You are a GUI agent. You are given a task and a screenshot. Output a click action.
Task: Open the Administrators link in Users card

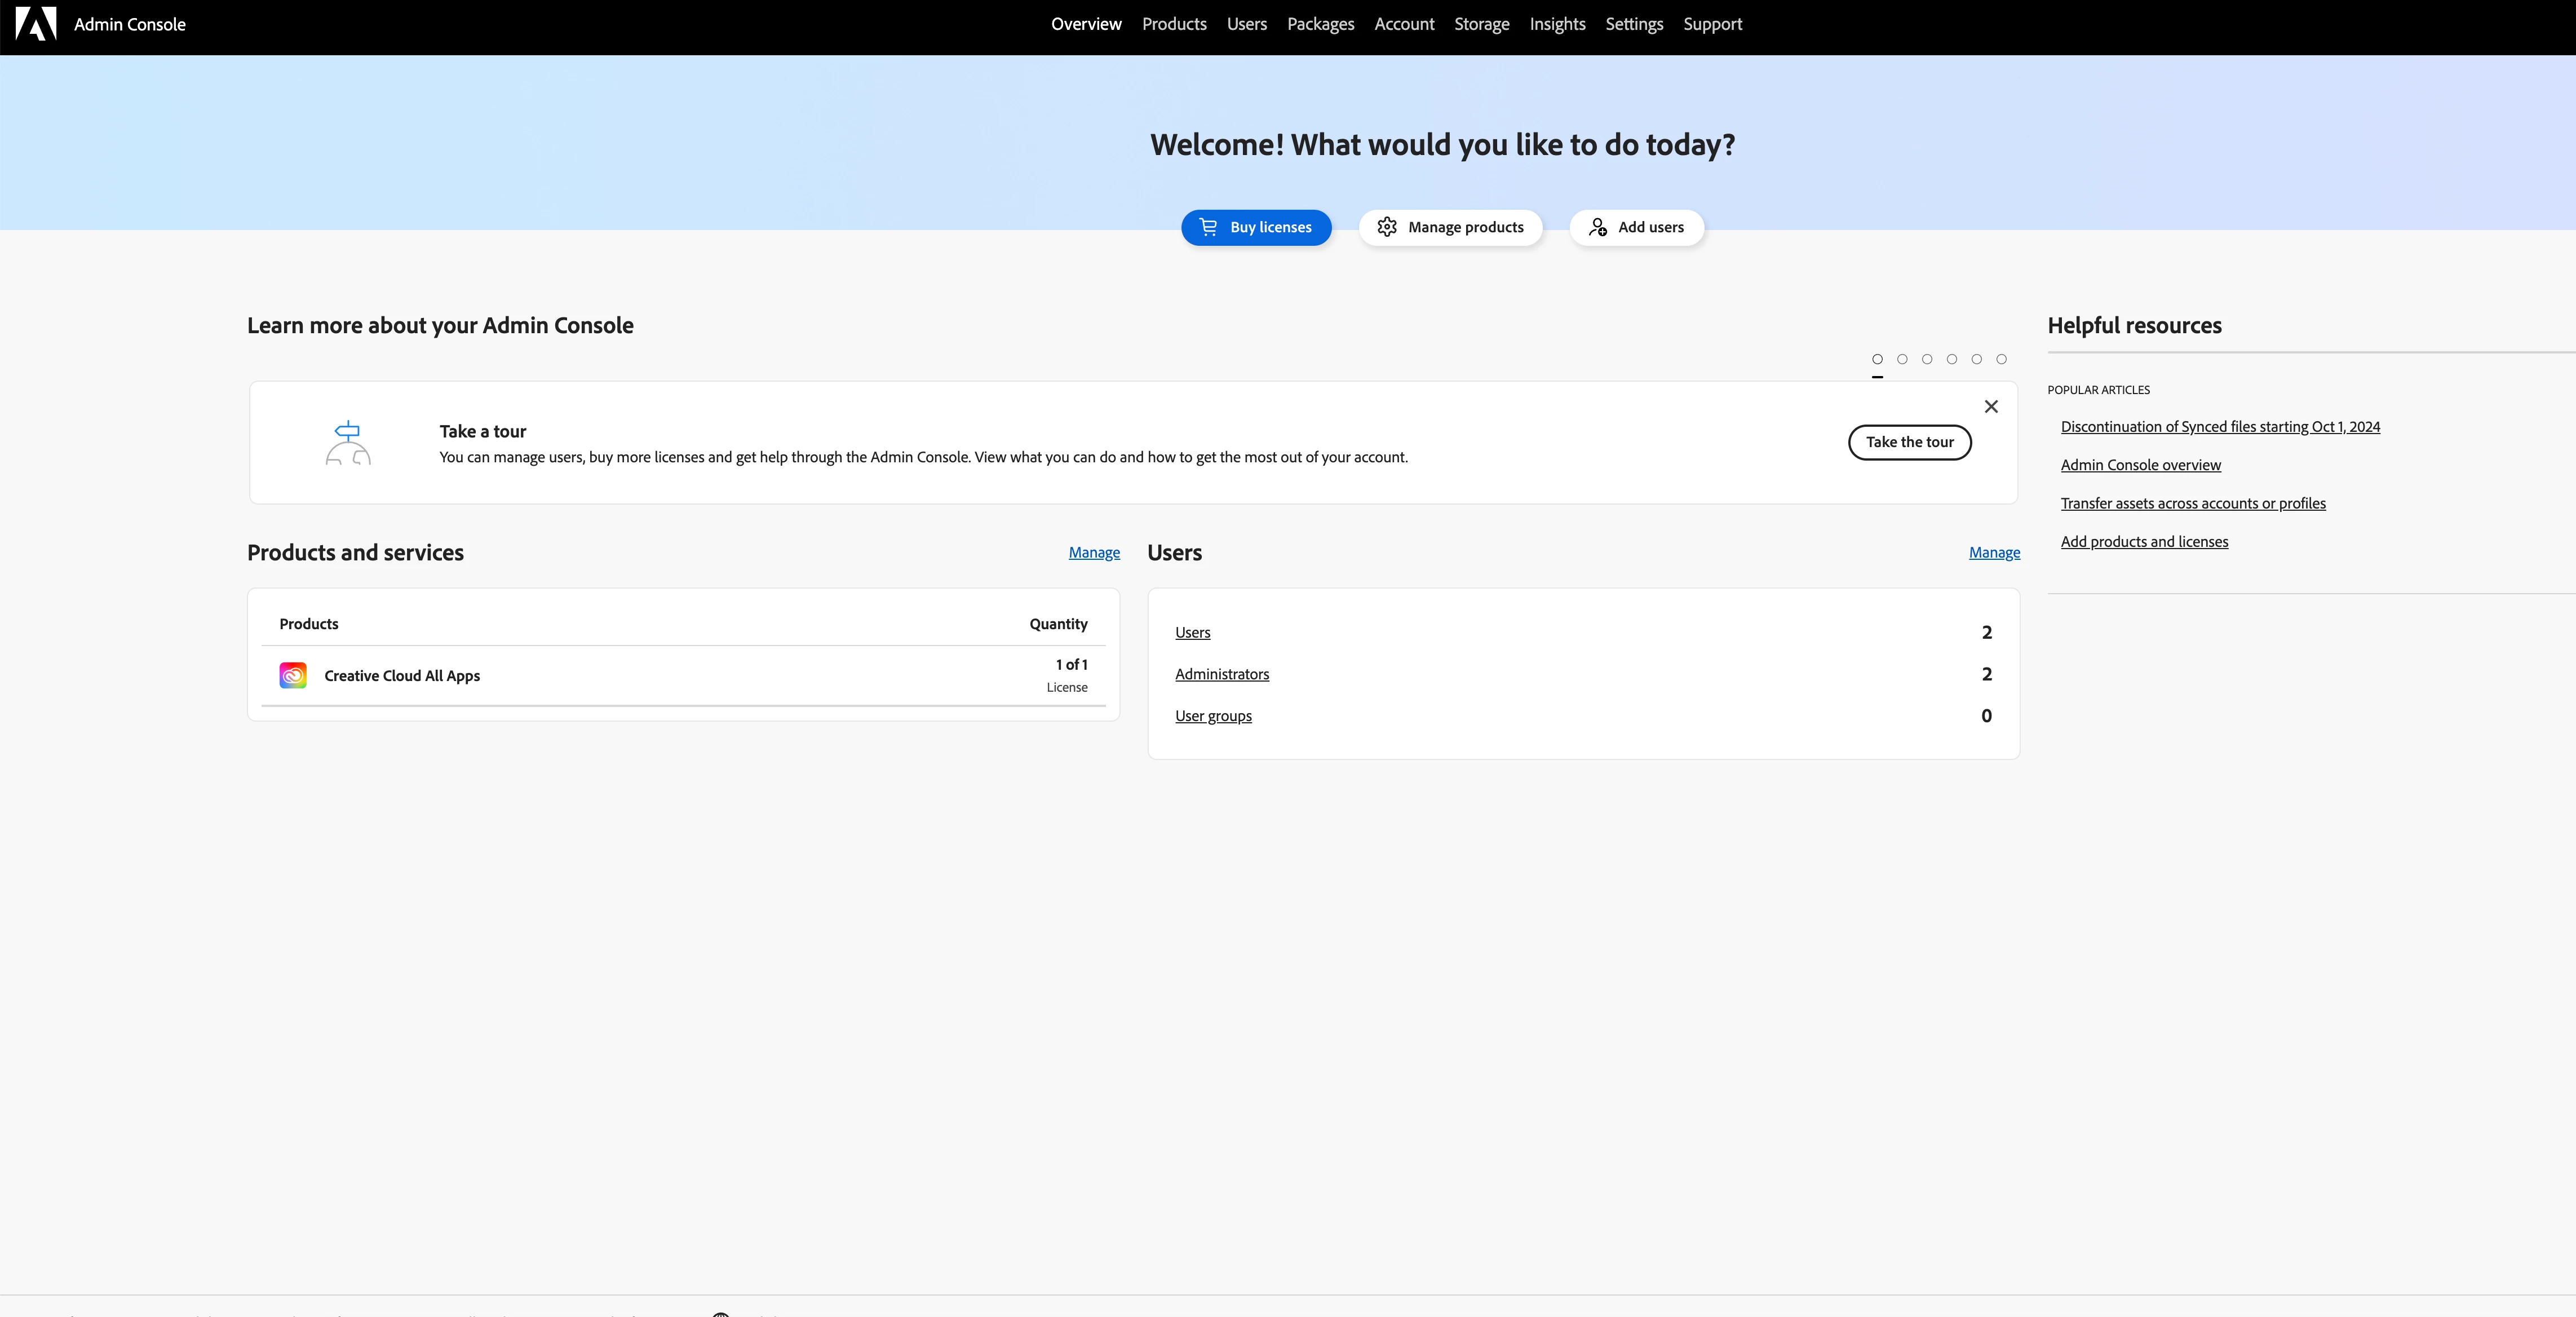point(1222,674)
